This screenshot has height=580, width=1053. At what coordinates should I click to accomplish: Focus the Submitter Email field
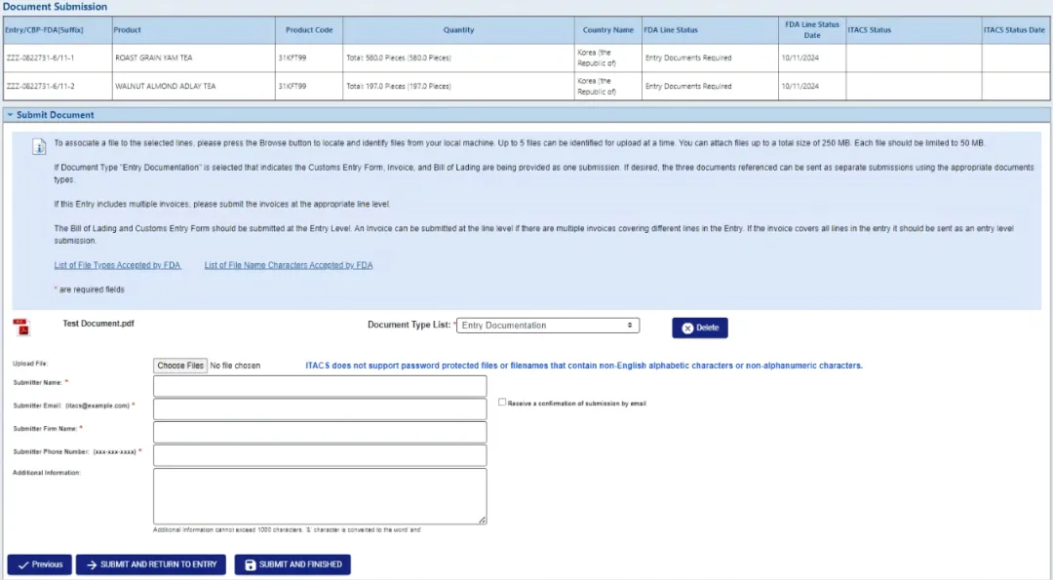pos(320,408)
